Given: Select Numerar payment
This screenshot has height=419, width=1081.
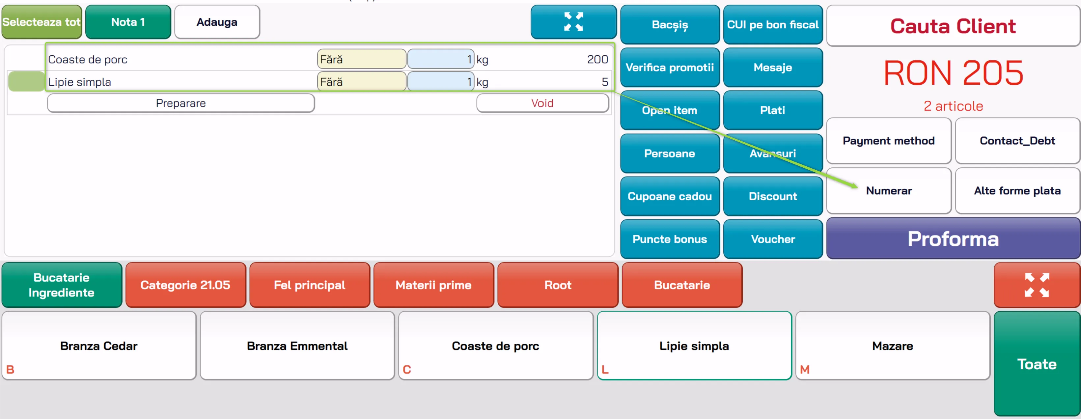Looking at the screenshot, I should click(x=889, y=191).
